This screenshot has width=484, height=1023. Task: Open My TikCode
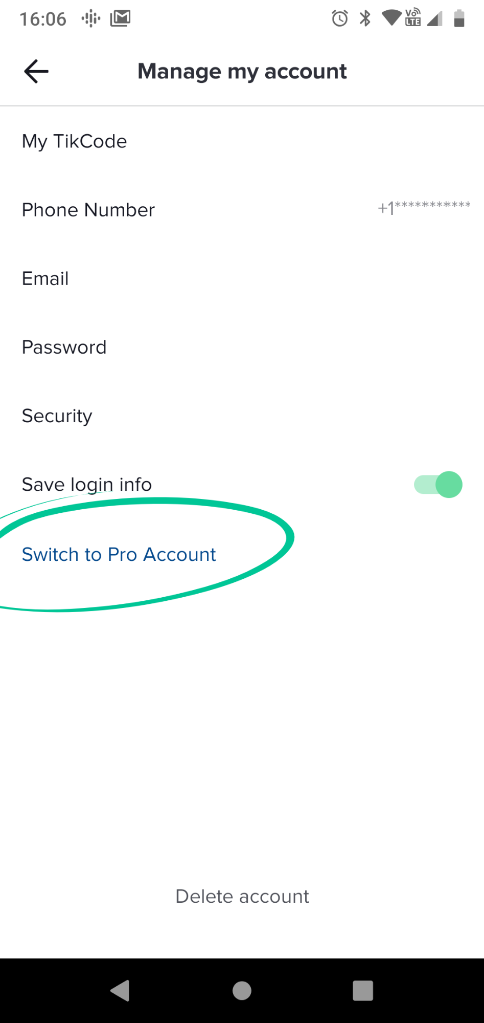coord(242,141)
